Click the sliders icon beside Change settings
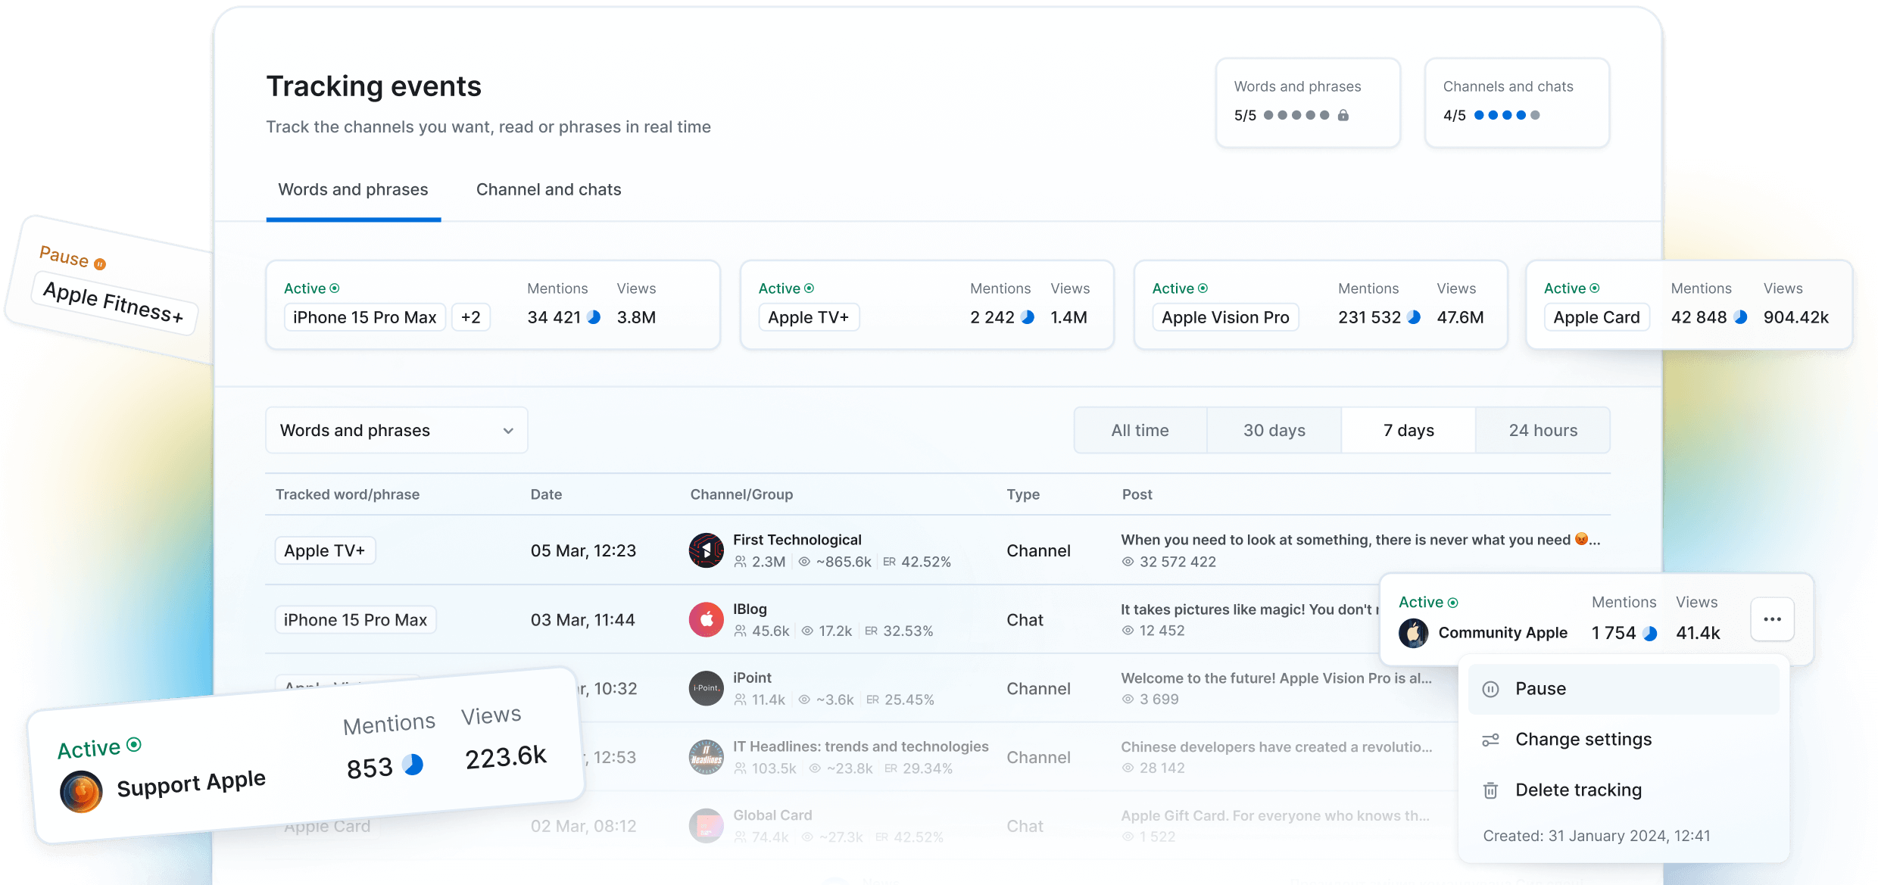 [1490, 740]
